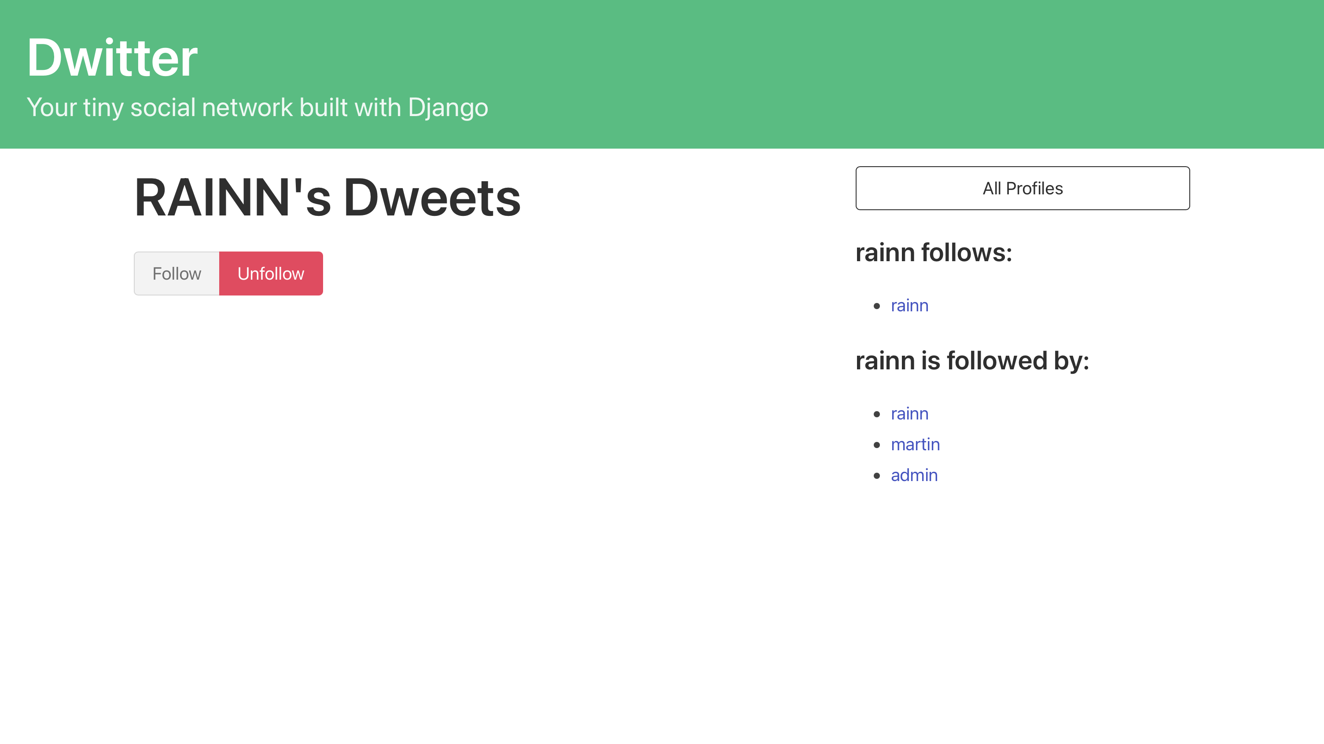Click the bullet beside admin

point(877,475)
